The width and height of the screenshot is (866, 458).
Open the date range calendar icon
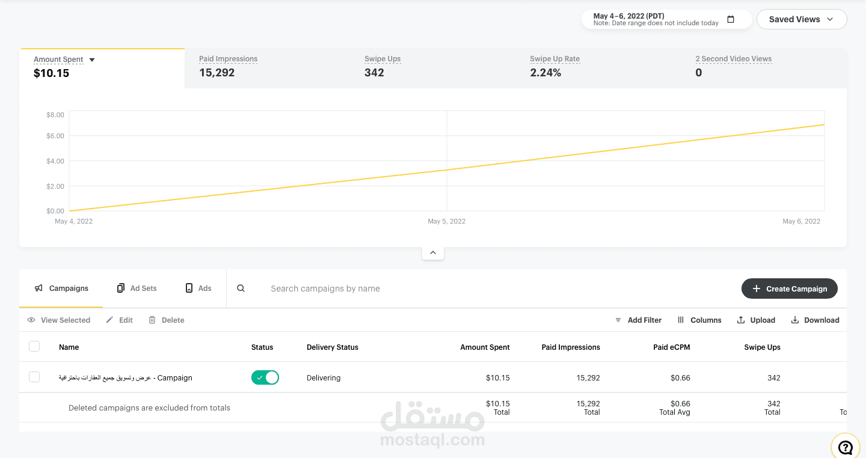click(731, 19)
